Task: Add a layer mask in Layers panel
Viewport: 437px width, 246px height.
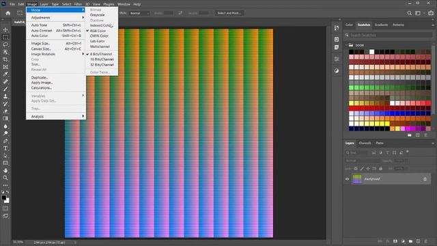Action: [x=395, y=241]
